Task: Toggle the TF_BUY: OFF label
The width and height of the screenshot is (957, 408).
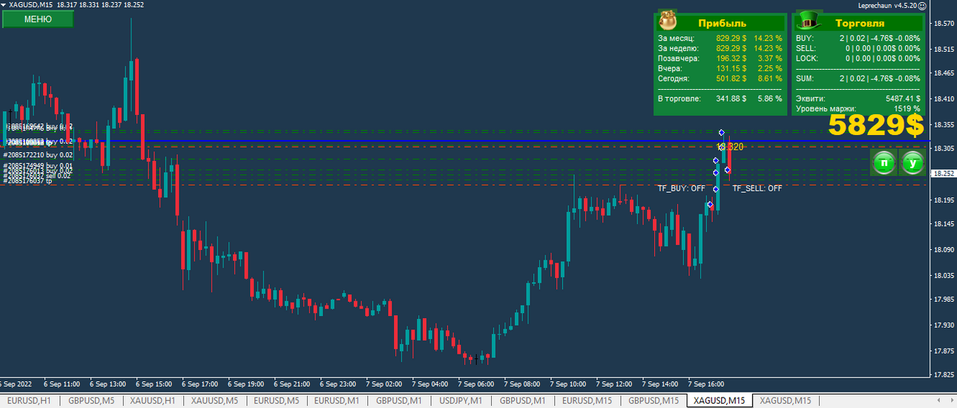Action: click(681, 188)
